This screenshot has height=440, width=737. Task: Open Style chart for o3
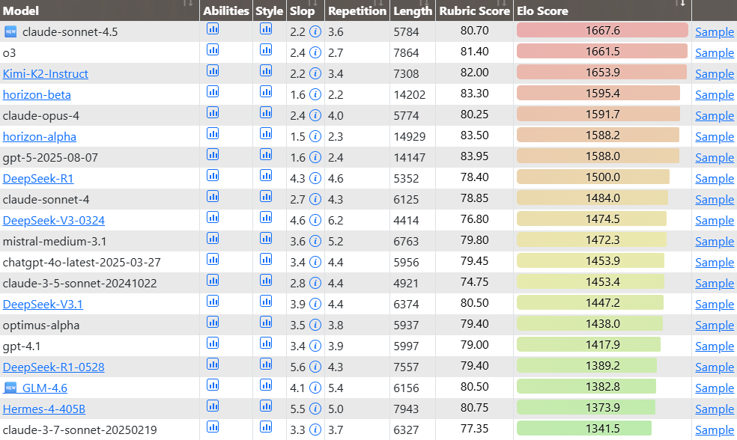click(x=266, y=50)
